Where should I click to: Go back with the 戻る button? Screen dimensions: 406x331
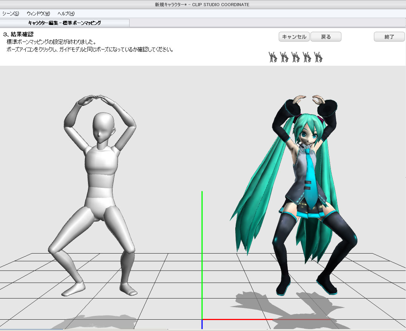[326, 37]
